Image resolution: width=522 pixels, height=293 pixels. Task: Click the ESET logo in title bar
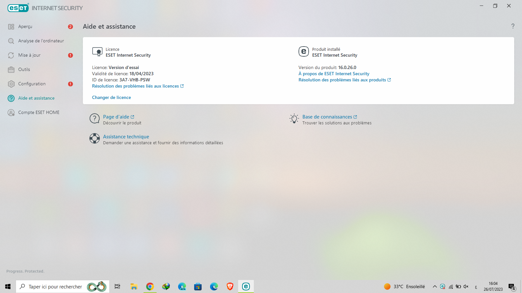coord(18,8)
